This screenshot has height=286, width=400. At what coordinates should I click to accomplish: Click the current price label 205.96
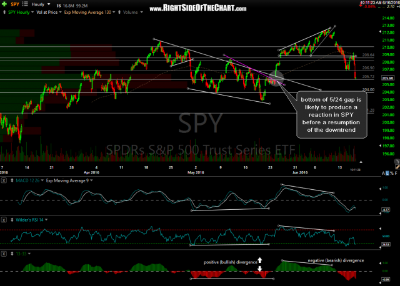tap(387, 78)
